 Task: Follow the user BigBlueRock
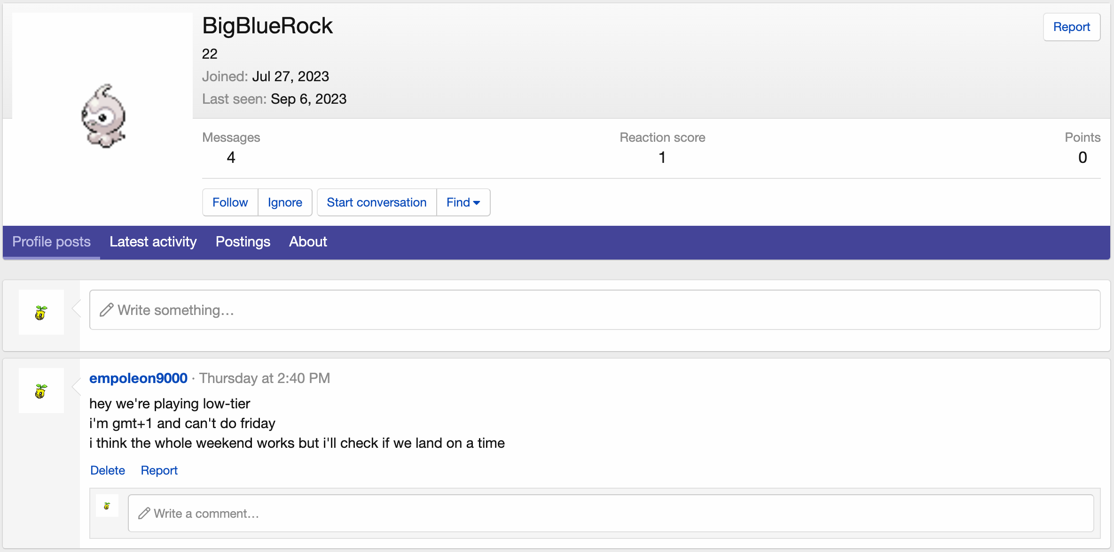tap(230, 202)
